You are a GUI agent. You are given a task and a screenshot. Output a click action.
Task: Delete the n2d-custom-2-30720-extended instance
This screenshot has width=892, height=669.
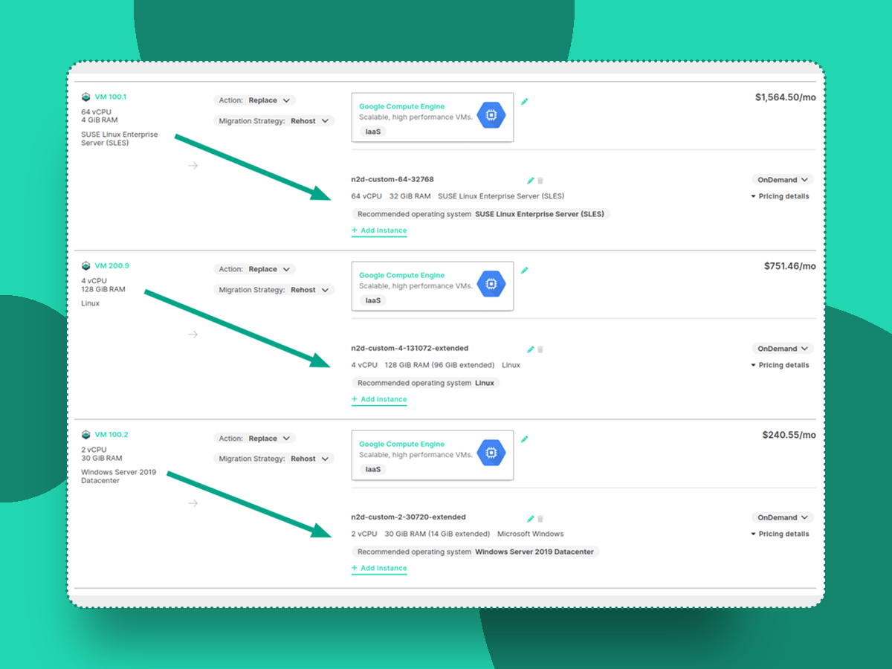click(x=540, y=518)
